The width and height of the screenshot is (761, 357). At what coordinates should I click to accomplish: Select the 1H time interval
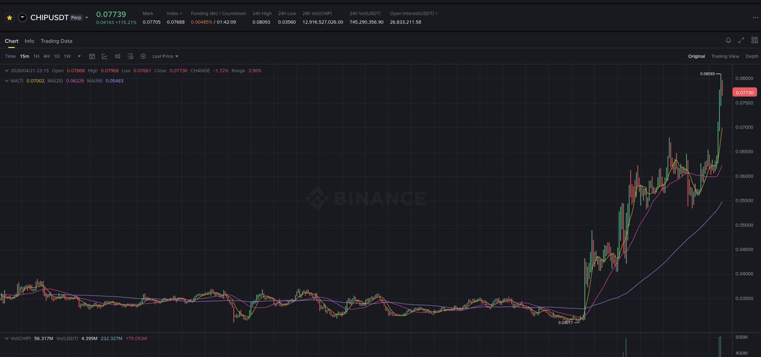[x=36, y=56]
